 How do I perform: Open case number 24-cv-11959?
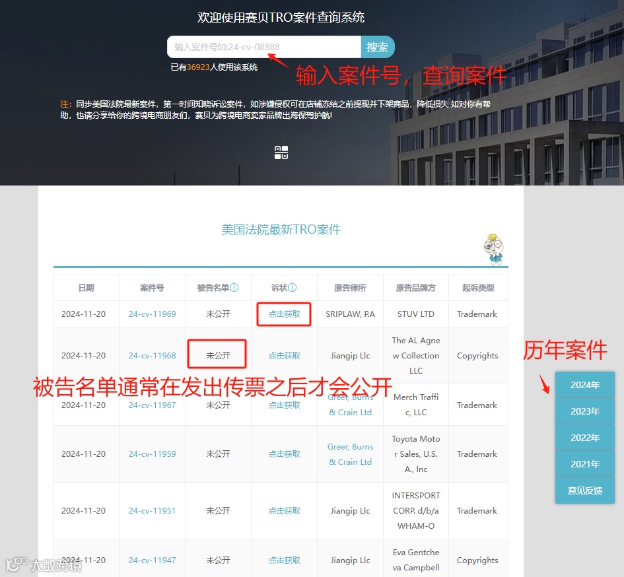coord(152,454)
